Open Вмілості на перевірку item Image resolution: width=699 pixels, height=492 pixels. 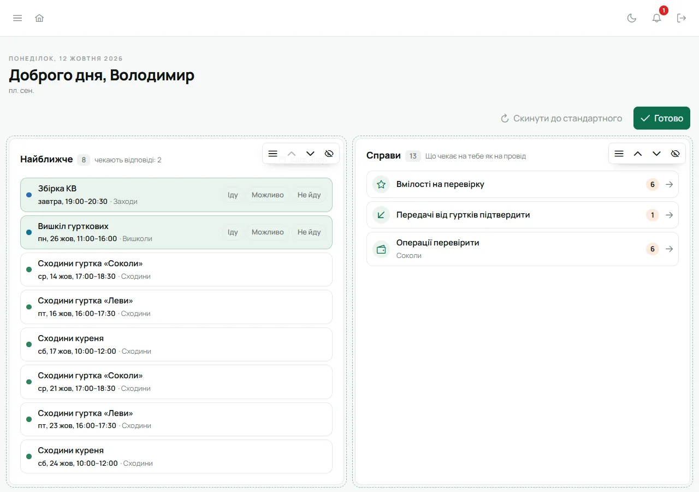coord(523,184)
